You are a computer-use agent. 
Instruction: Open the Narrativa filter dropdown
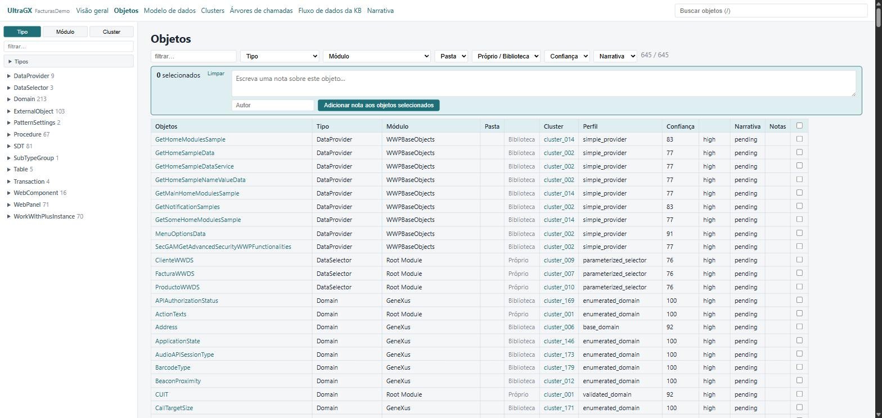pyautogui.click(x=615, y=56)
